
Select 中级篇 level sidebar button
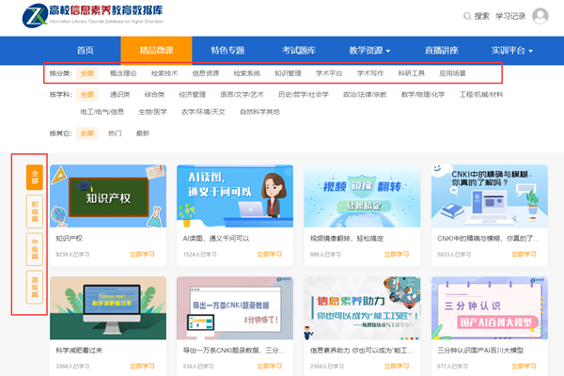(x=35, y=249)
